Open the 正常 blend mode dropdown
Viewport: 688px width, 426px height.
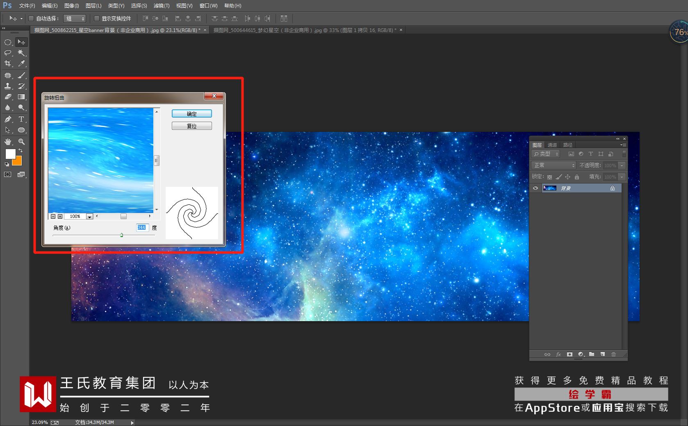pos(554,165)
